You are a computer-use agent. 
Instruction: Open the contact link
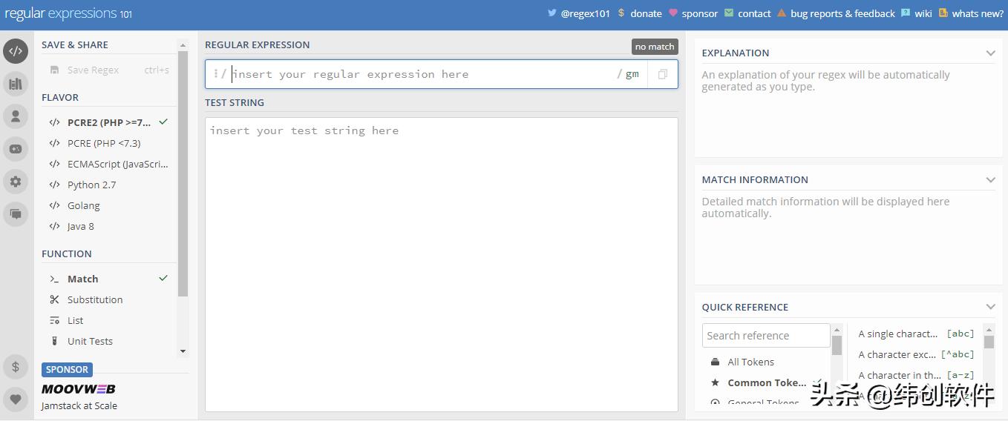pos(747,13)
